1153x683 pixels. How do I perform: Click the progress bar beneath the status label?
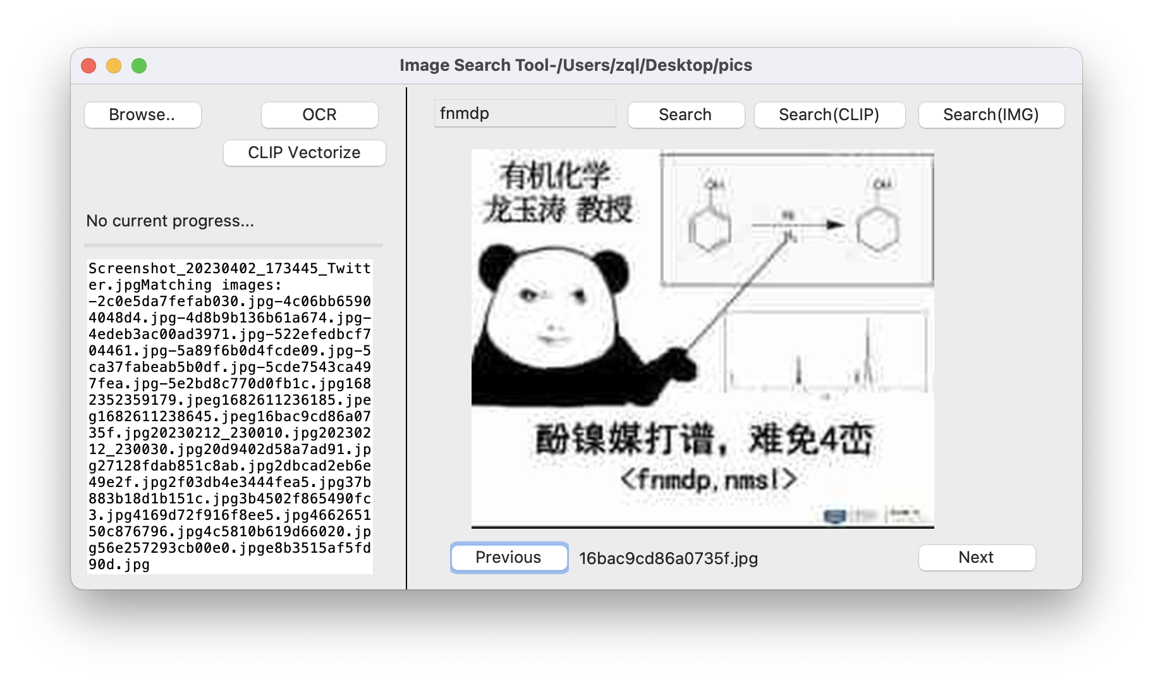(233, 246)
